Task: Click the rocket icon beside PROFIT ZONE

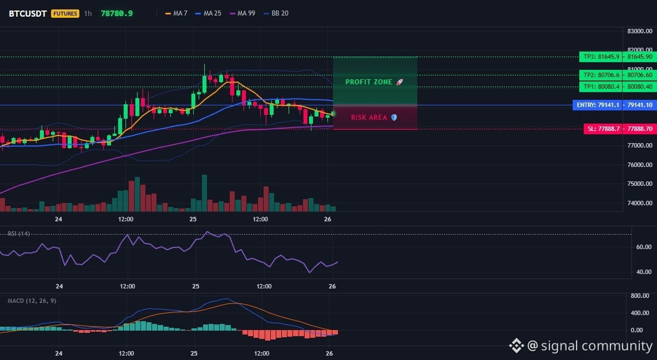Action: pyautogui.click(x=400, y=82)
